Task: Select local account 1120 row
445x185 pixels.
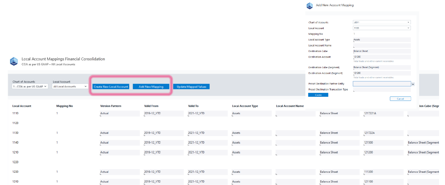Action: tap(16, 123)
